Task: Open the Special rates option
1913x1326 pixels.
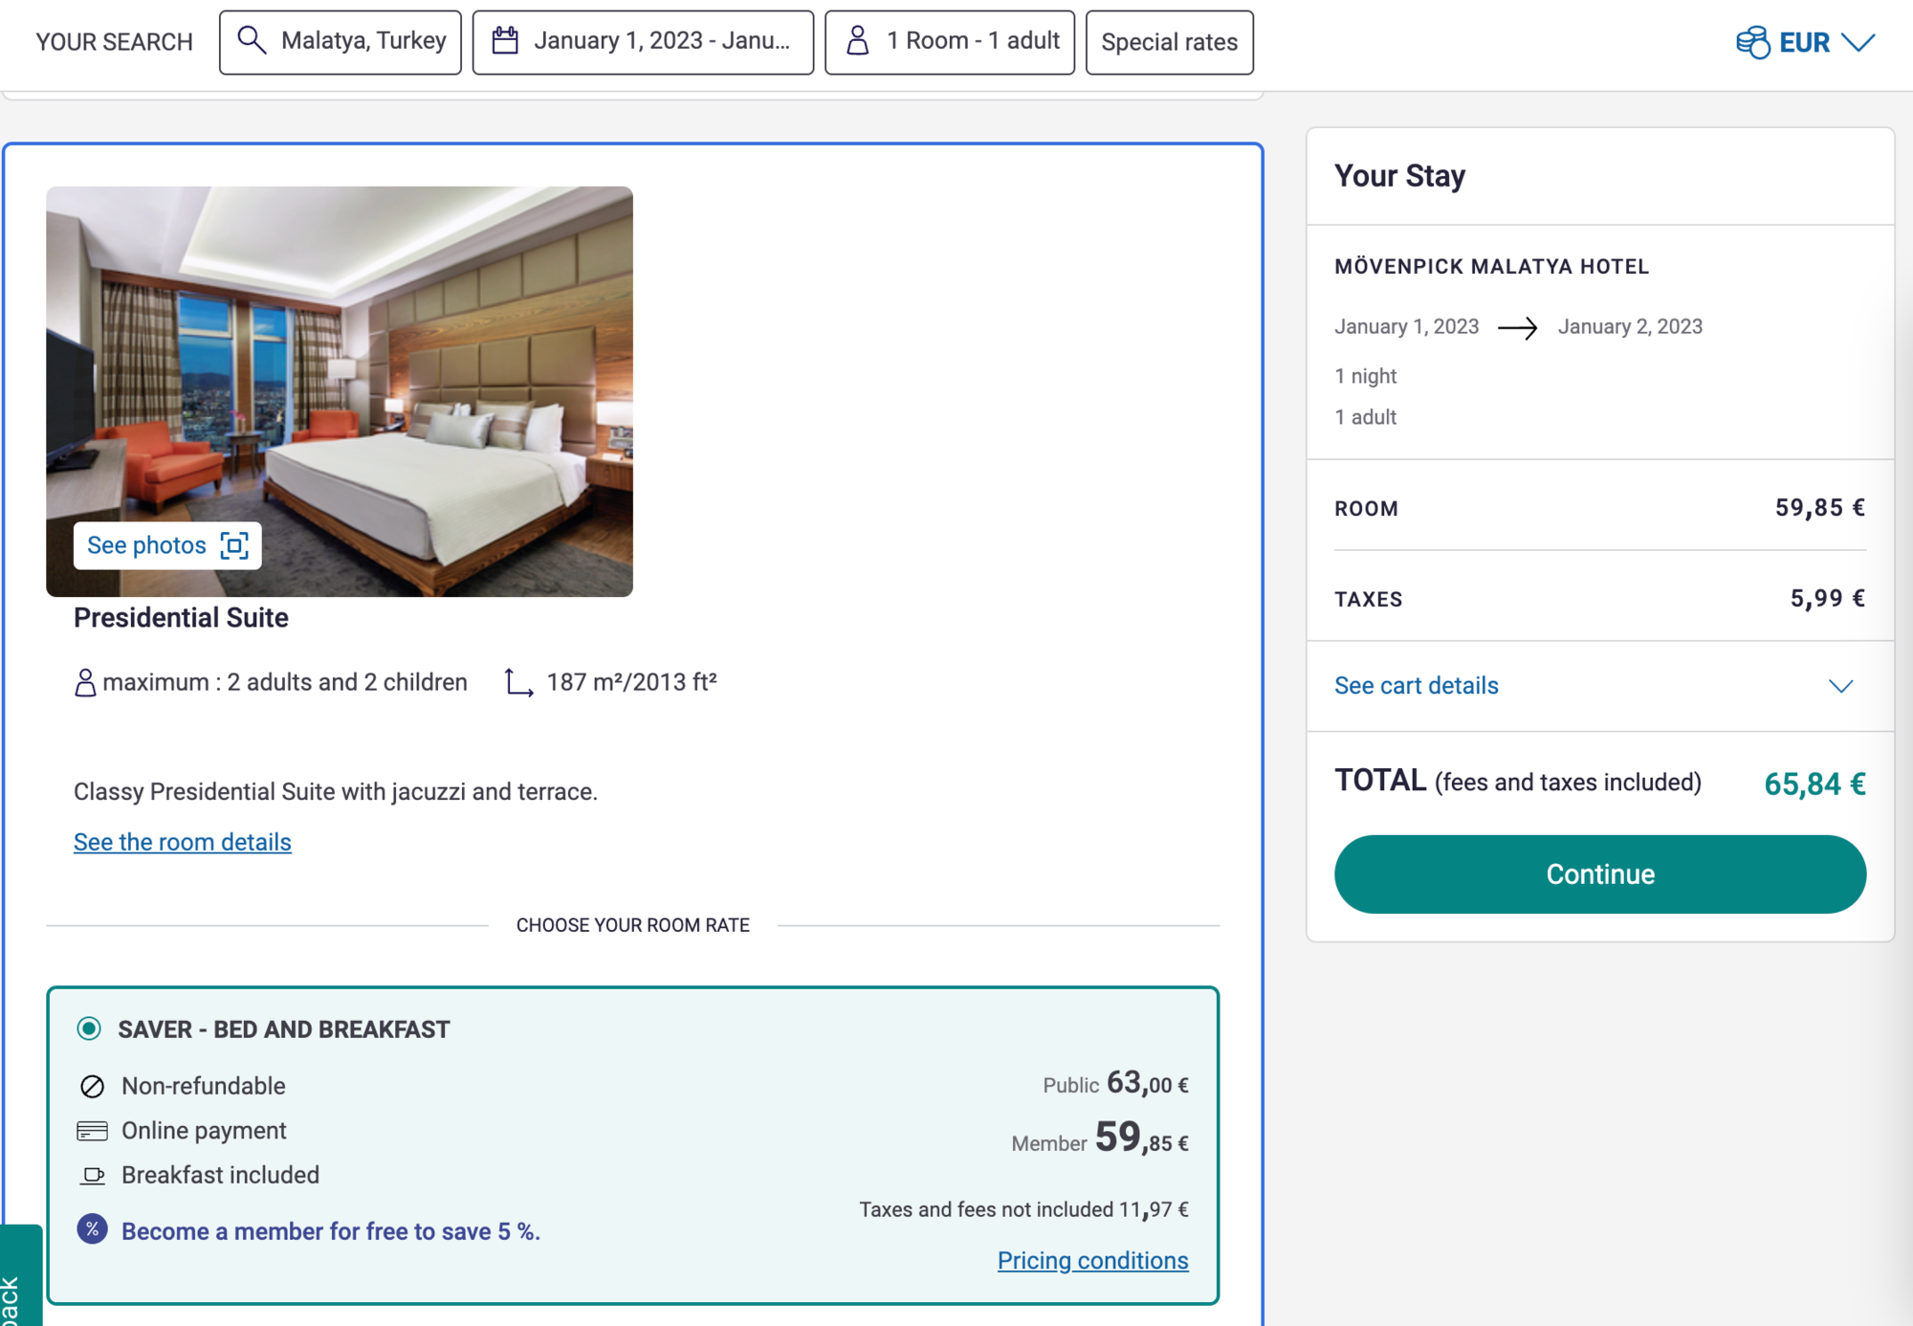Action: (x=1169, y=42)
